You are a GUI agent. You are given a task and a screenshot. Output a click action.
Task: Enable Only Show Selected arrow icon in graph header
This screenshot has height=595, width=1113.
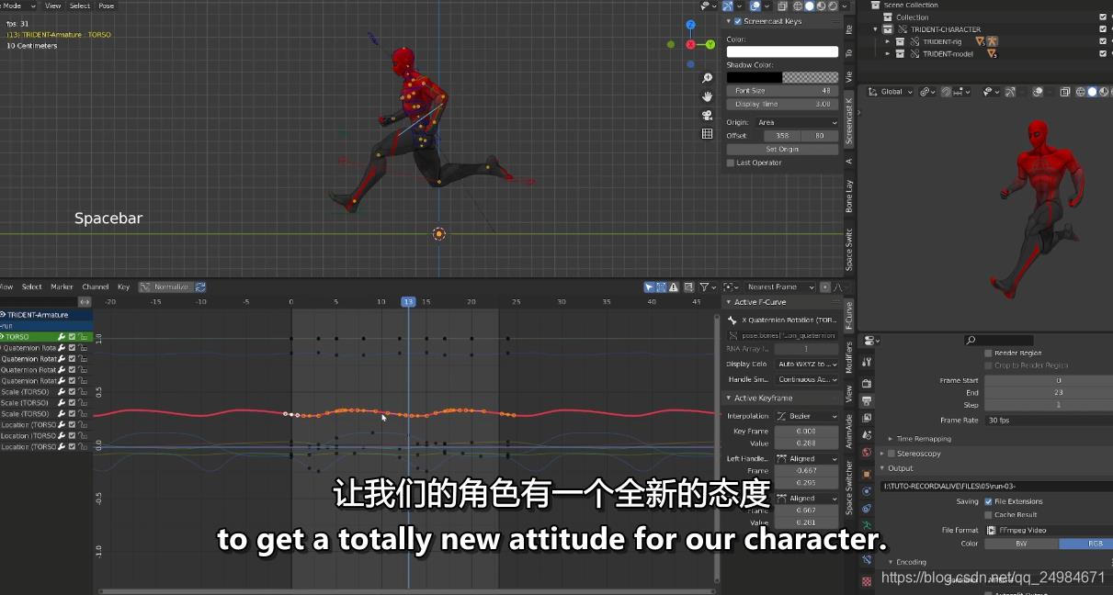coord(649,286)
